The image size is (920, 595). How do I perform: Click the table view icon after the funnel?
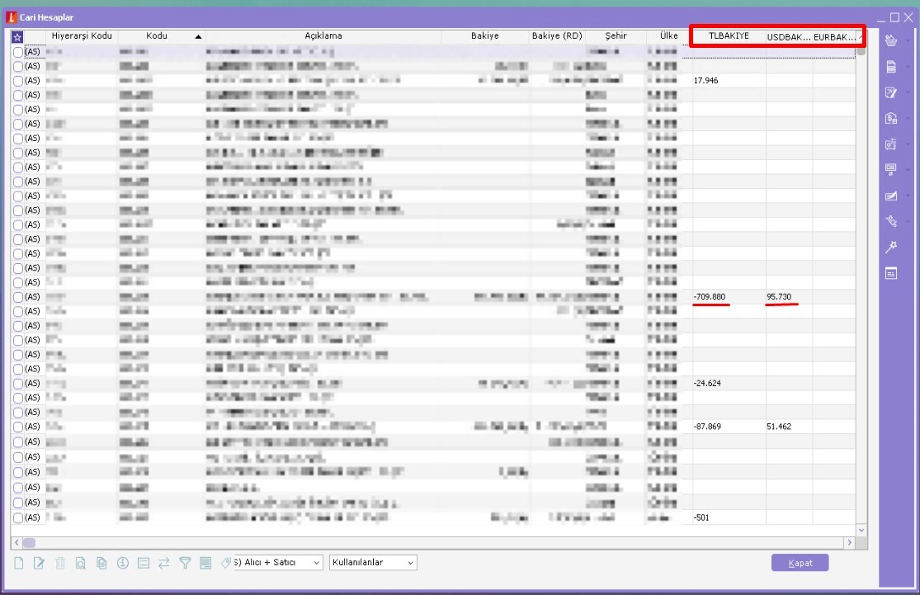205,563
